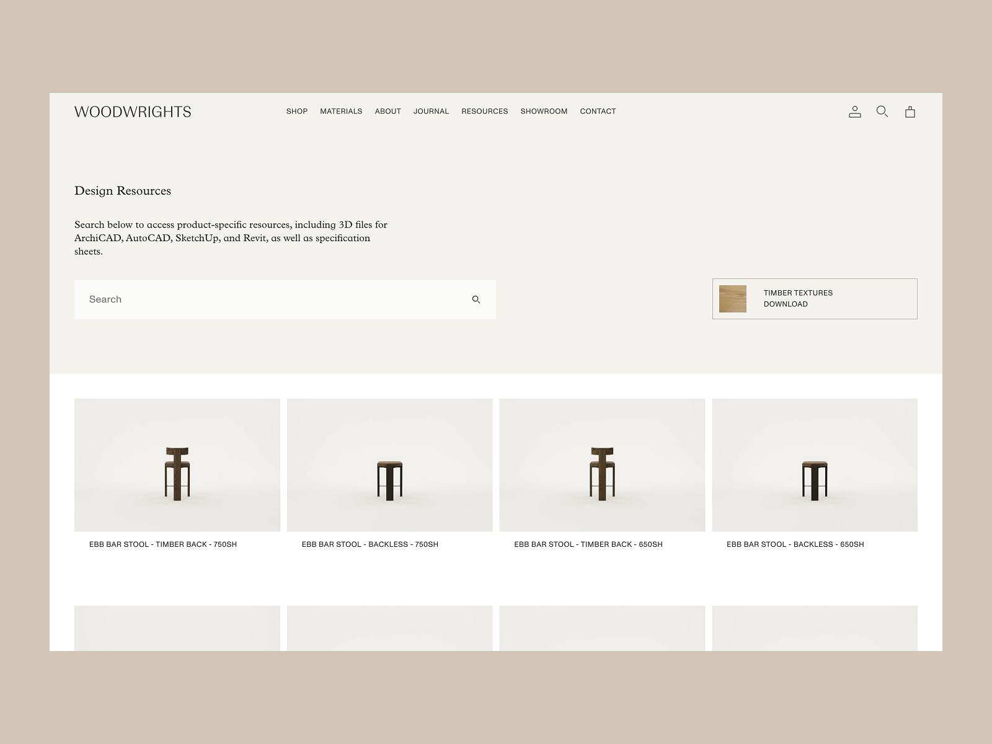Viewport: 992px width, 744px height.
Task: Click 'EBB BAR STOOL - BACKLESS - 750SH' title
Action: (370, 544)
